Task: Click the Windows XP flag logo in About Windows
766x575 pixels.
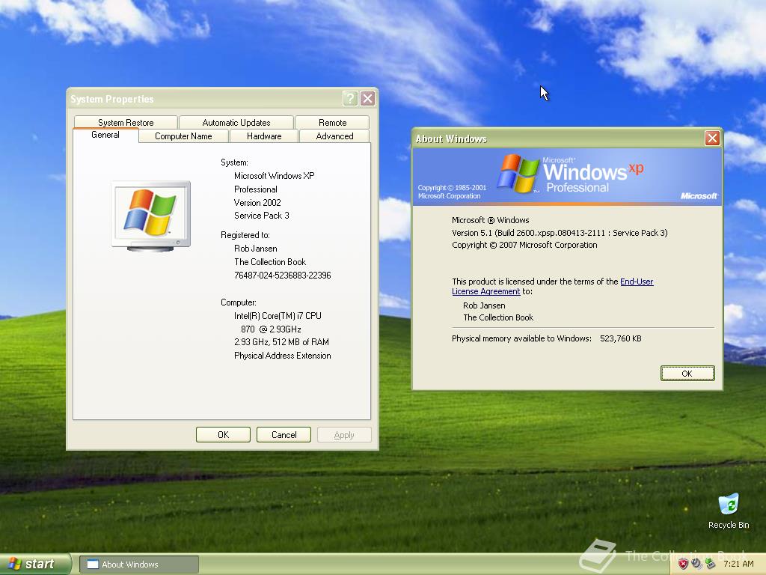Action: click(518, 174)
